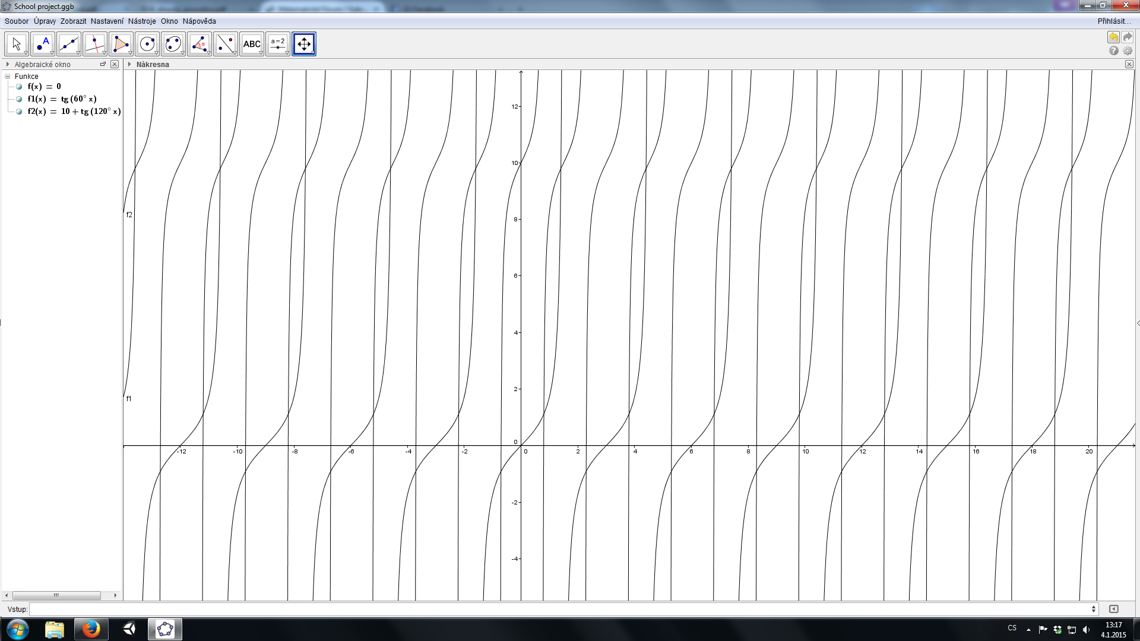Open the Soubor menu

click(17, 21)
